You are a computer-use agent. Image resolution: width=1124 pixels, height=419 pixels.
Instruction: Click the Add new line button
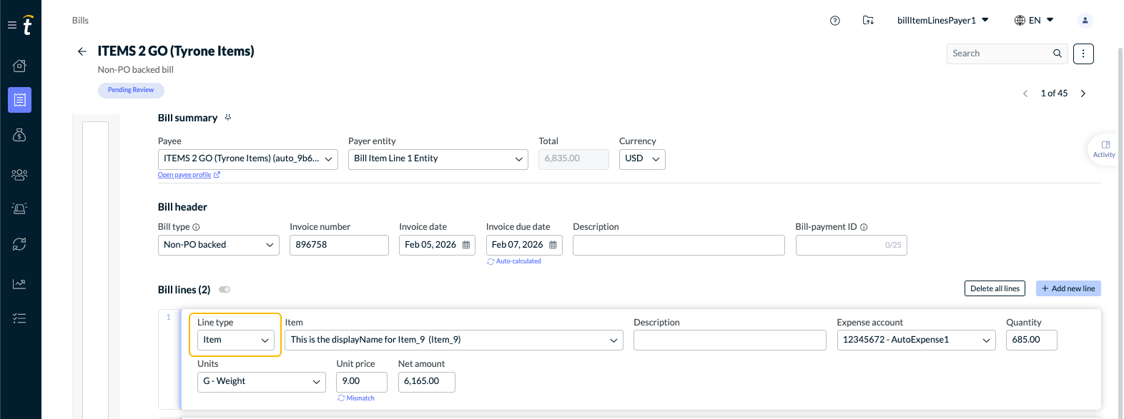(1068, 288)
